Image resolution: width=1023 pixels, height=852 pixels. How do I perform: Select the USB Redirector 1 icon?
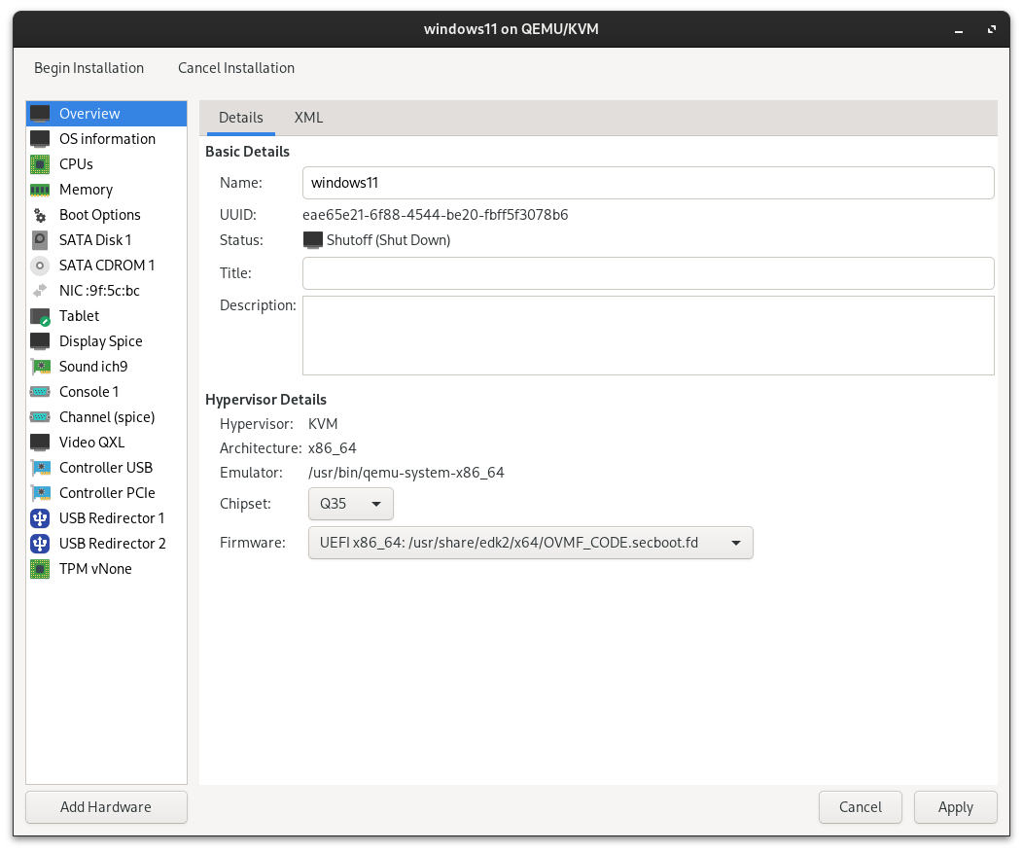coord(40,518)
